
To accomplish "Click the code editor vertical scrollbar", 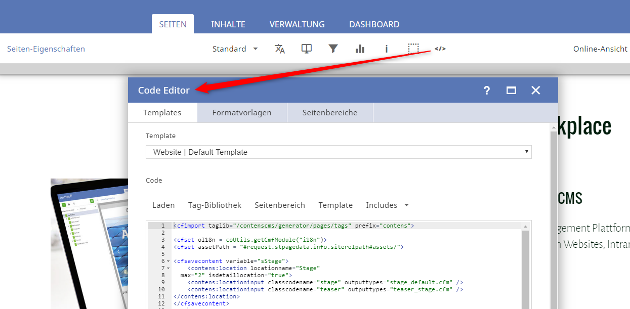I will (525, 268).
